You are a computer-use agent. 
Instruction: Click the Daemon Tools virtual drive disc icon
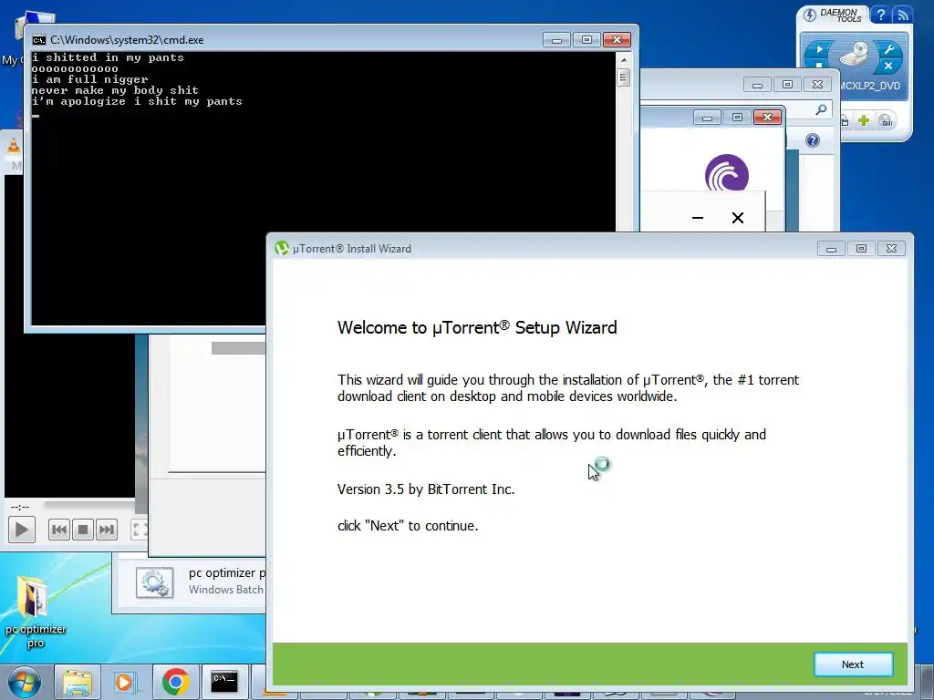854,54
